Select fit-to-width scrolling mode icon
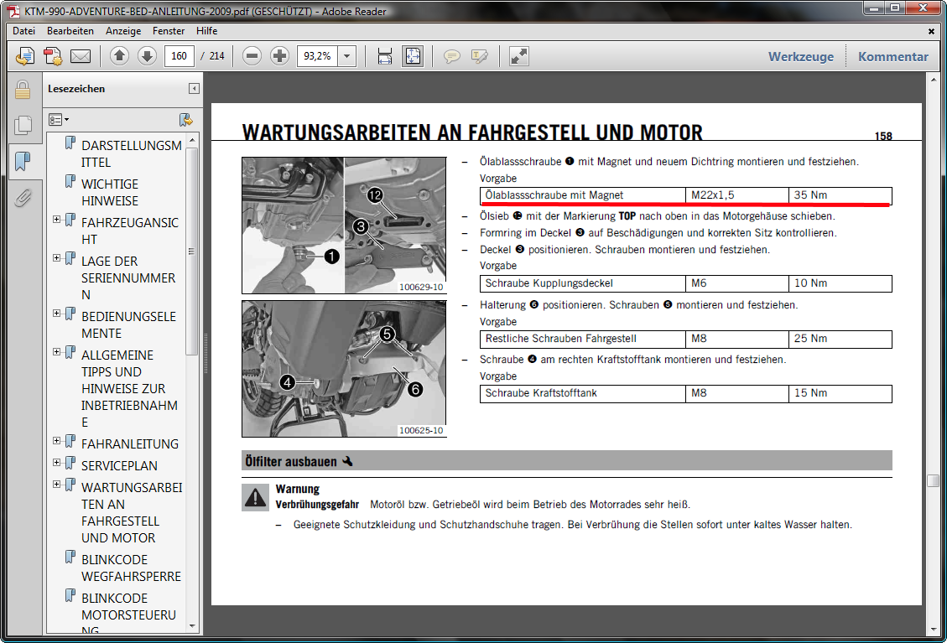 click(385, 56)
